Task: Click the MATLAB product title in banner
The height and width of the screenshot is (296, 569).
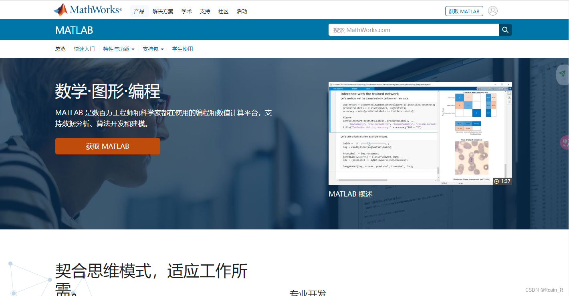Action: pyautogui.click(x=74, y=30)
